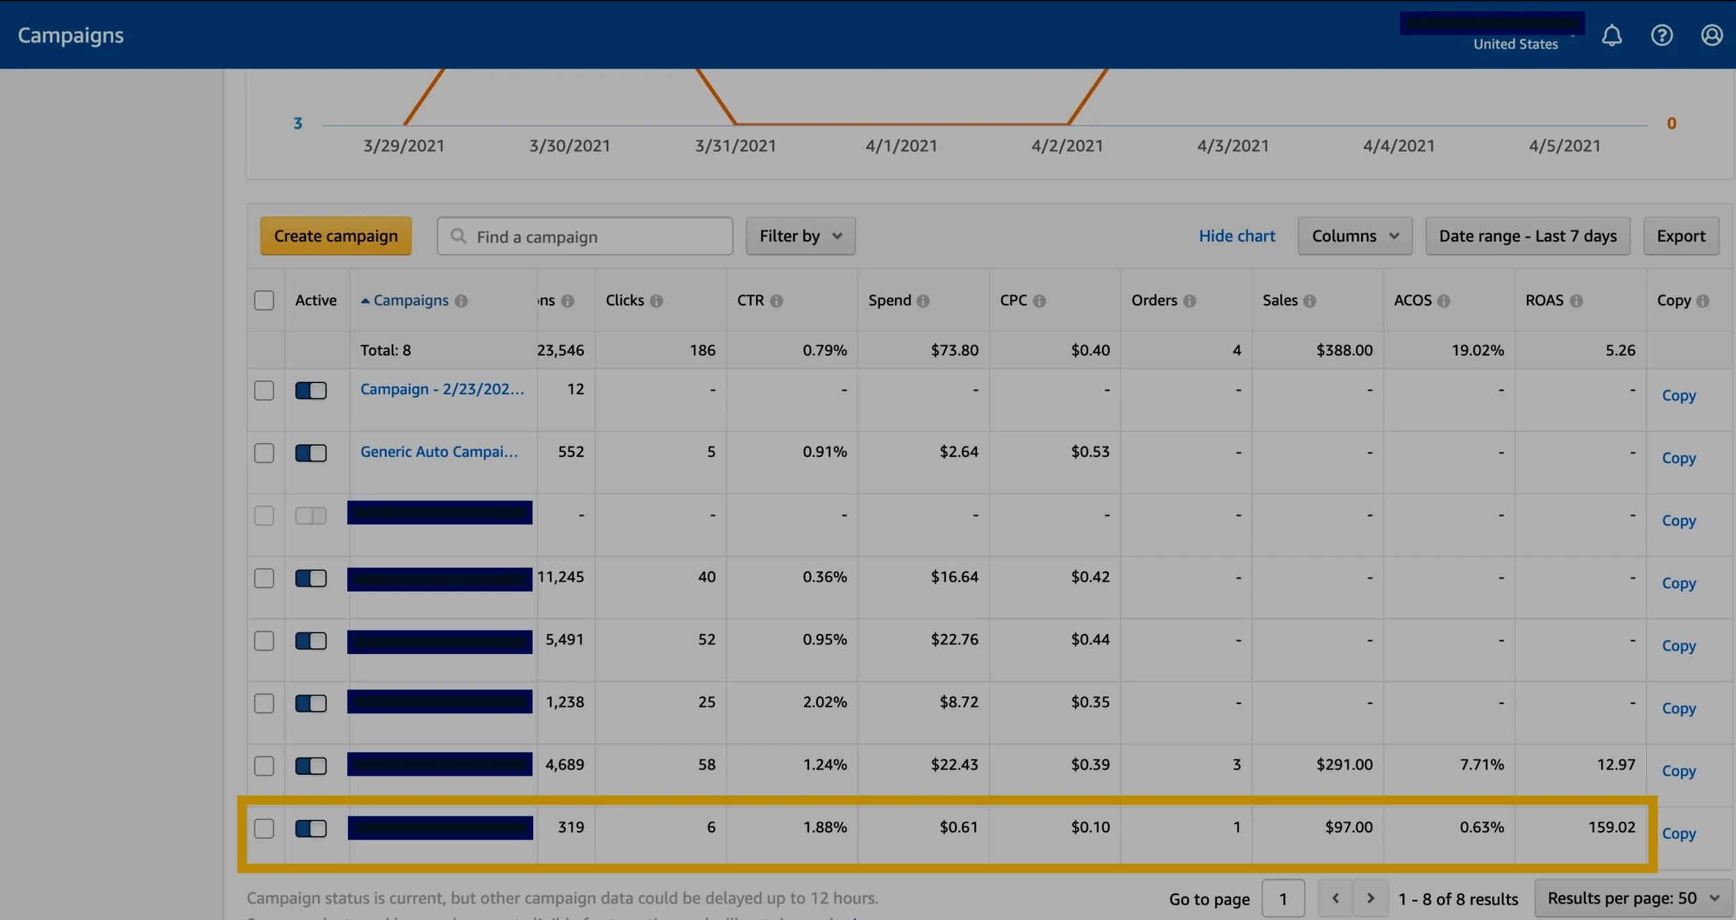Click the Create campaign button

tap(335, 236)
